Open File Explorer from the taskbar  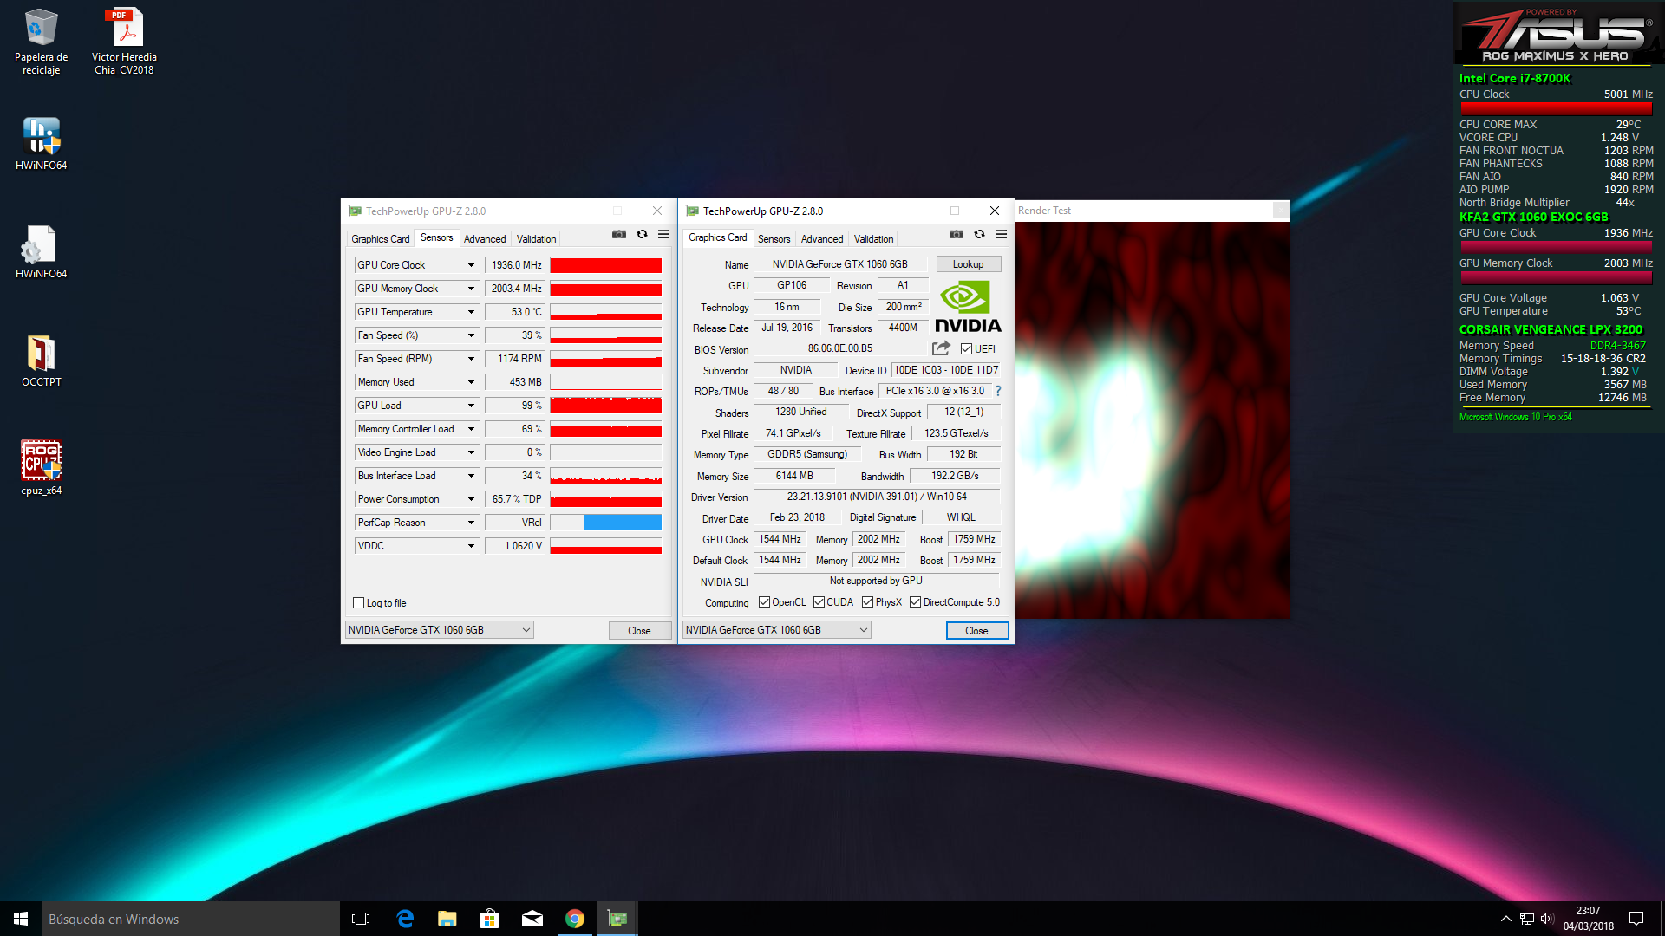pos(447,919)
